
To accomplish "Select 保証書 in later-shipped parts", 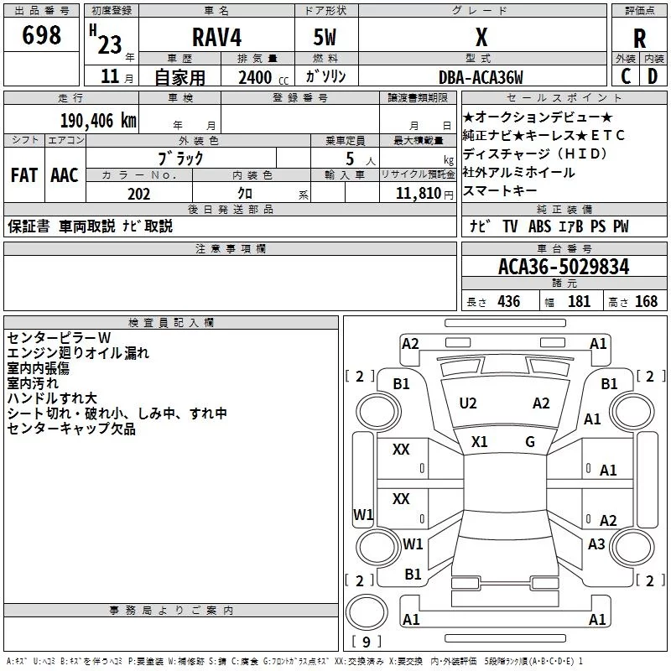I will pyautogui.click(x=29, y=226).
